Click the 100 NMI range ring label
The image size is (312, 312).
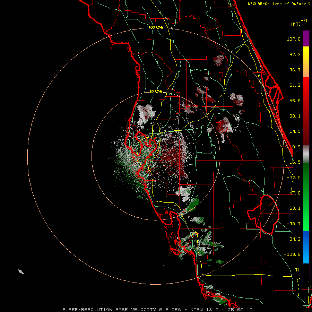pyautogui.click(x=156, y=27)
